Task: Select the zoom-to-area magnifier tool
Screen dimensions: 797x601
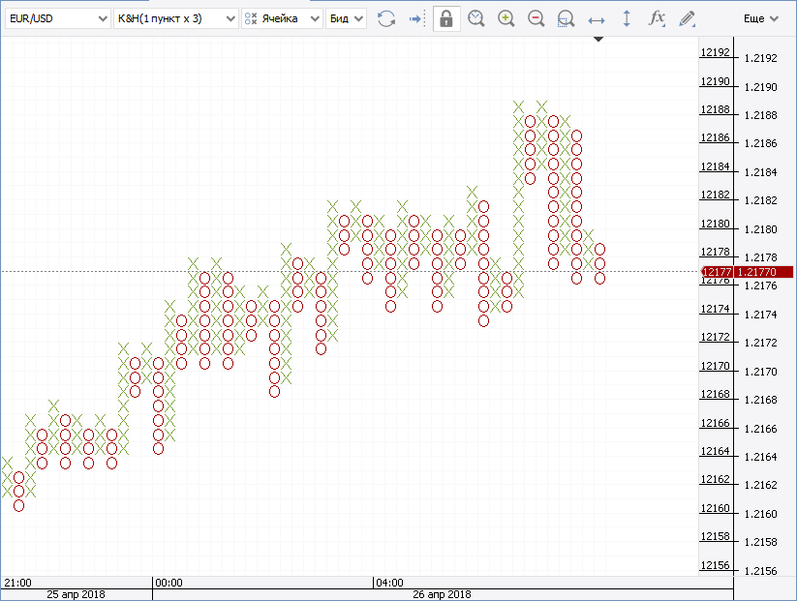Action: tap(567, 18)
